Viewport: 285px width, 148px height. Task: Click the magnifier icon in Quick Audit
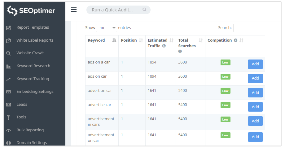(144, 10)
